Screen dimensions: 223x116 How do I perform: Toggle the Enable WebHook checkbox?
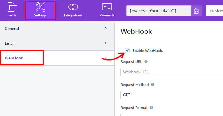pyautogui.click(x=127, y=51)
